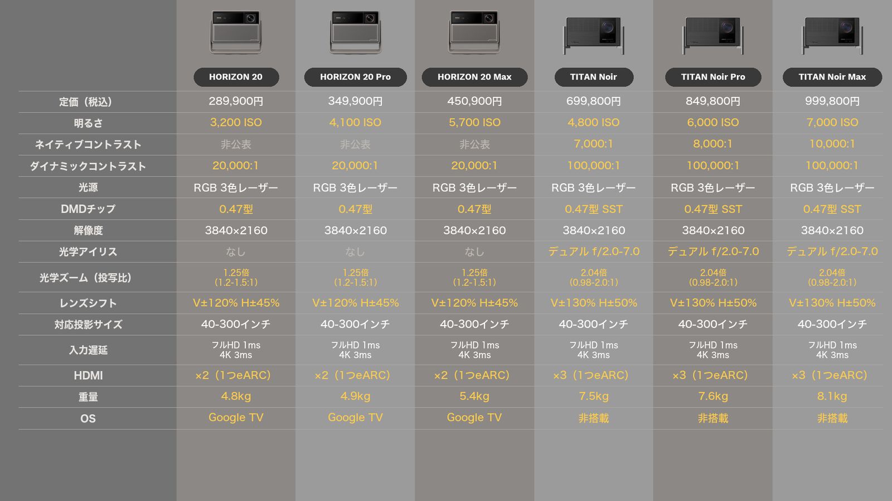
Task: Click the 4.9kg weight value
Action: pos(355,396)
